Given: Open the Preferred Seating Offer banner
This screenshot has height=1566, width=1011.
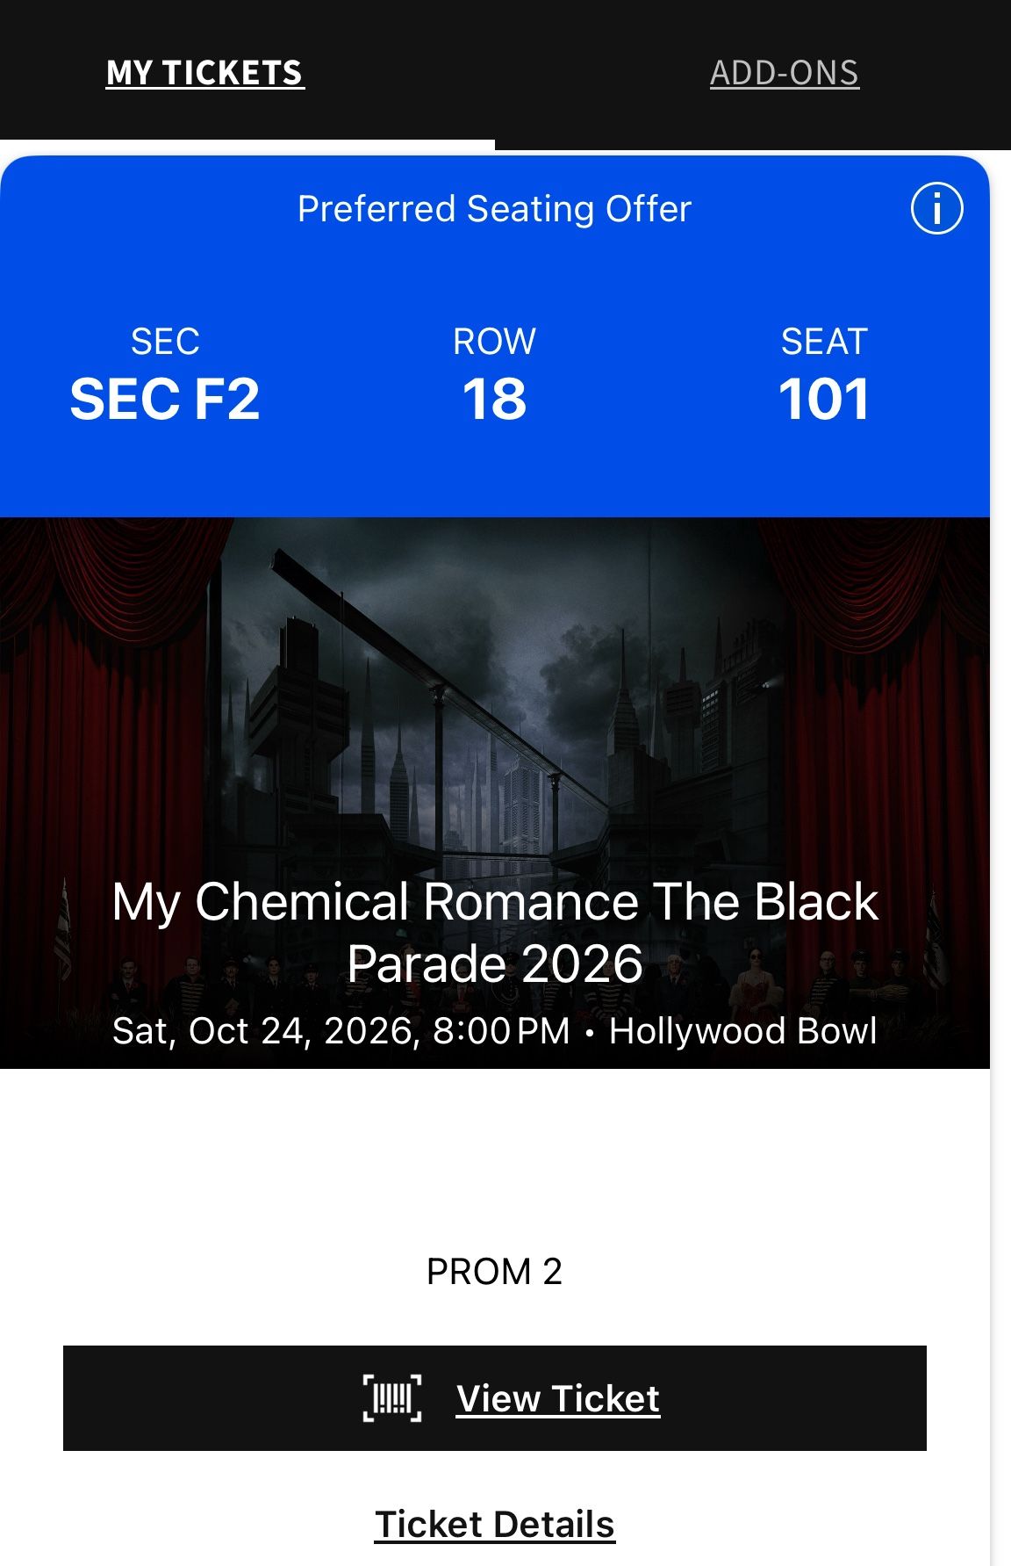Looking at the screenshot, I should point(494,208).
